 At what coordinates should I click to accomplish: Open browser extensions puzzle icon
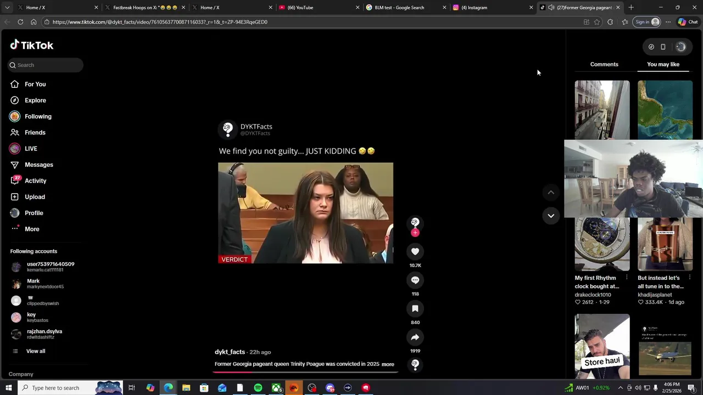coord(610,22)
